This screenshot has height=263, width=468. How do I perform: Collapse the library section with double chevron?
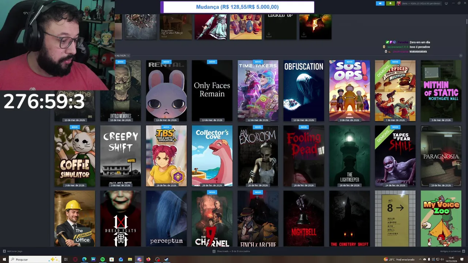click(461, 56)
